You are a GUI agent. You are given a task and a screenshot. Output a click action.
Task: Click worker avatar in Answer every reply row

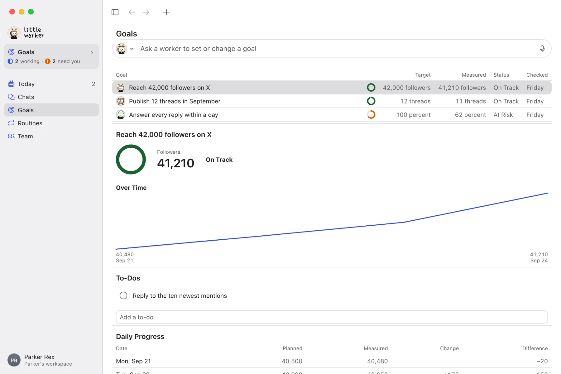[121, 115]
